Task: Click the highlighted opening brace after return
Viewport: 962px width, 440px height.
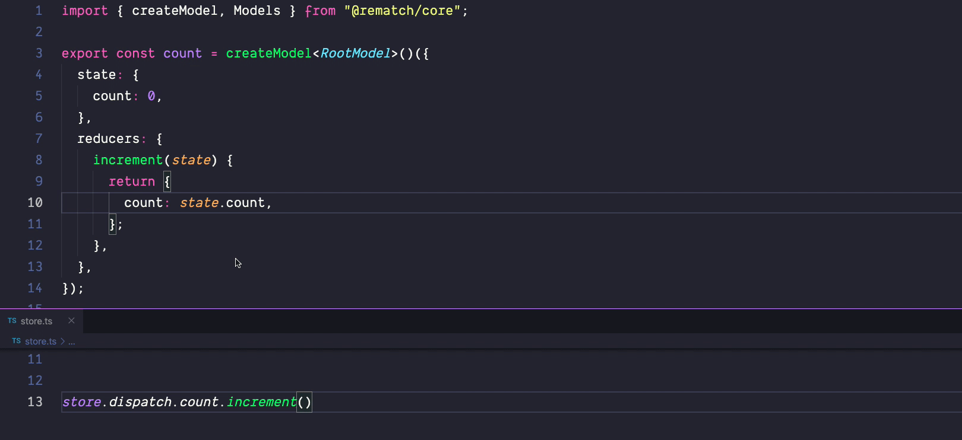Action: click(x=167, y=181)
